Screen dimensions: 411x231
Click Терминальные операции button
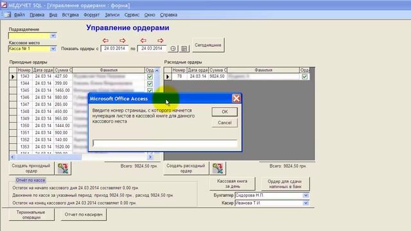click(x=31, y=214)
